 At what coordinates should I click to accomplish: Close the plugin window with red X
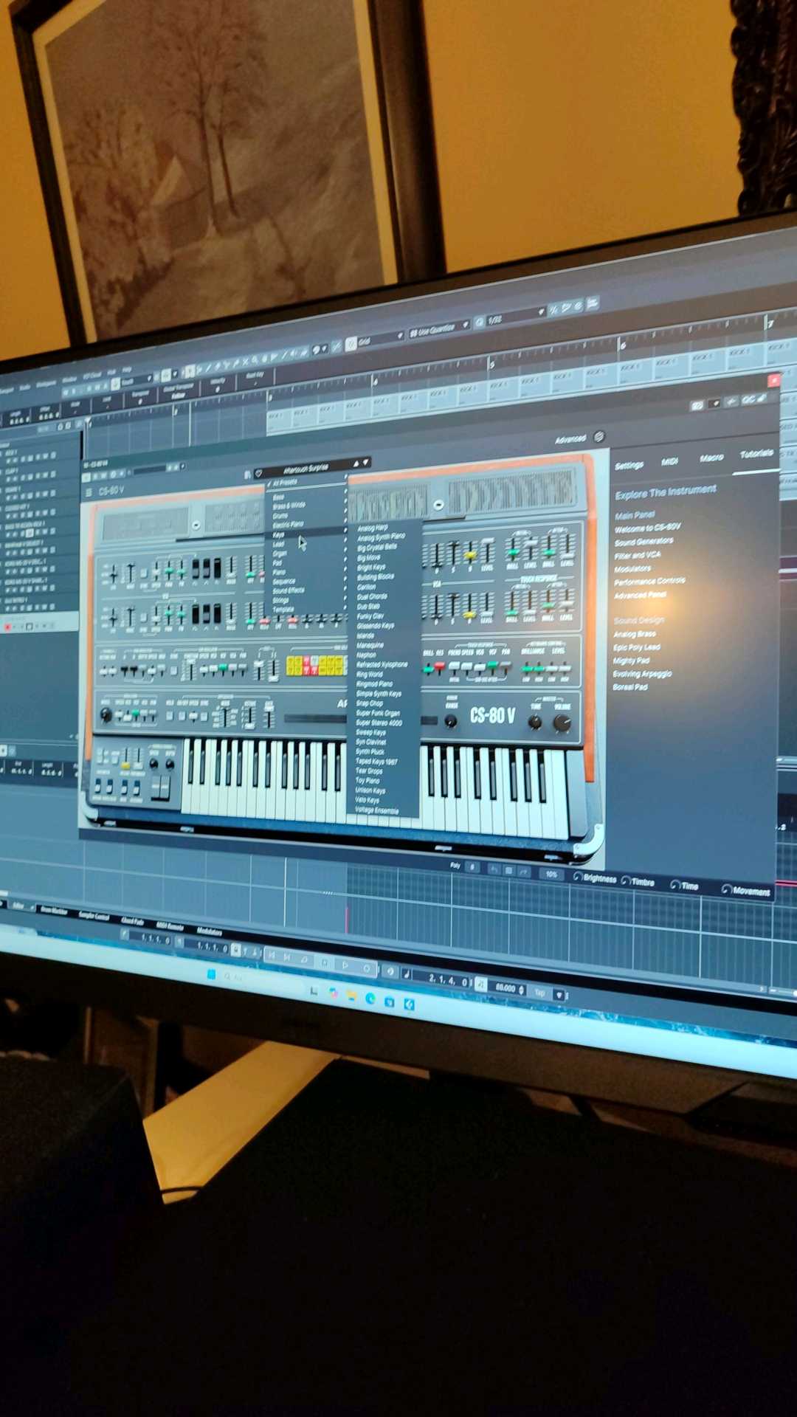(773, 380)
